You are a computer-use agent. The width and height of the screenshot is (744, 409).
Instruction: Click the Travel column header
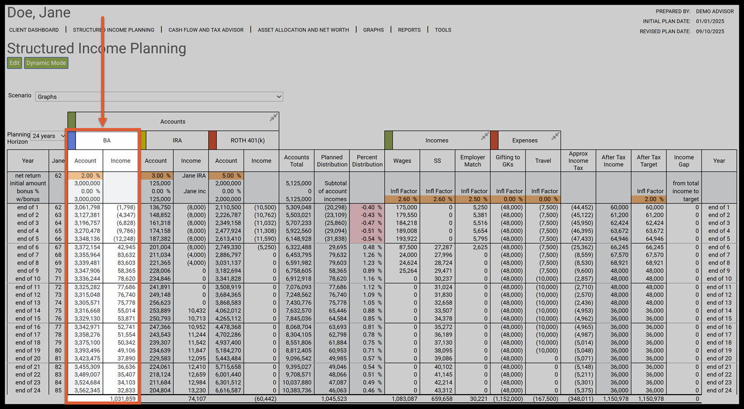[x=543, y=161]
